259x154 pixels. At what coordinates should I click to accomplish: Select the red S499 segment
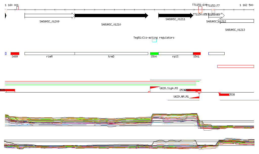pyautogui.click(x=15, y=53)
